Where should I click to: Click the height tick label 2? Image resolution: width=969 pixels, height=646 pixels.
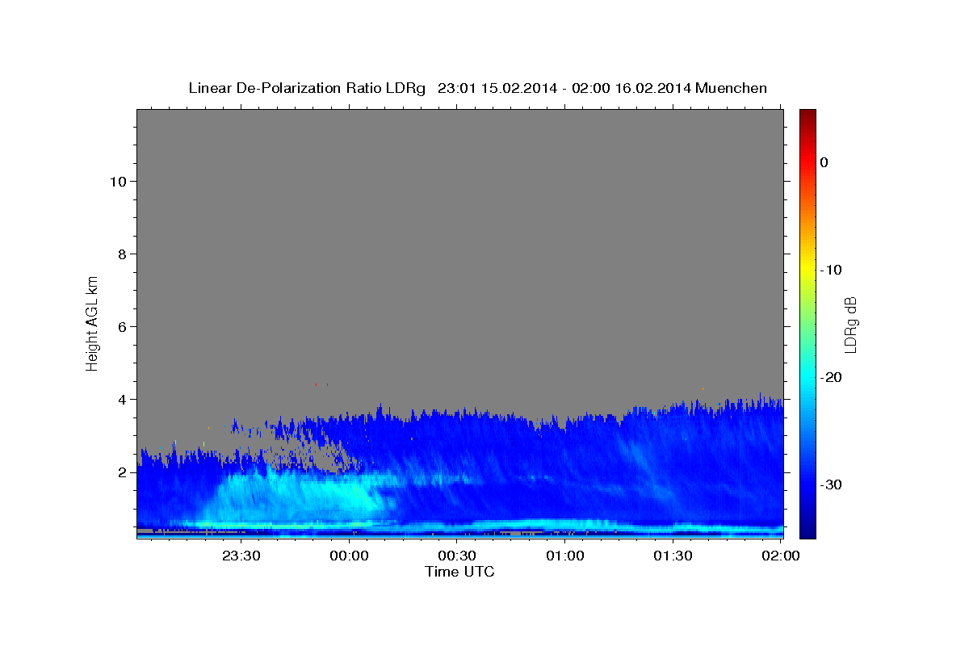point(122,472)
